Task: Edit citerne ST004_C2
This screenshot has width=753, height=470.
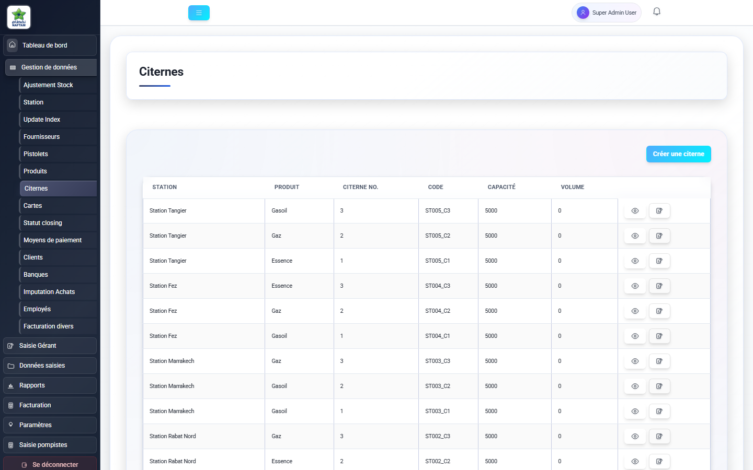Action: (659, 311)
